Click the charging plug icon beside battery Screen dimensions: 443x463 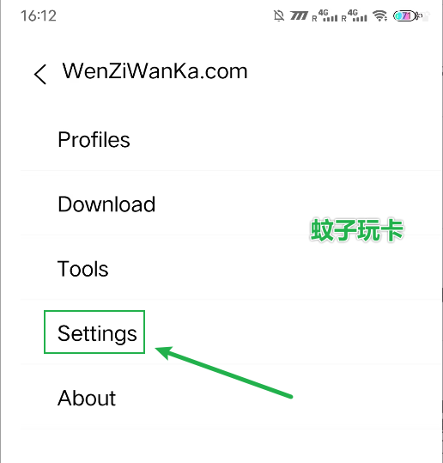(419, 16)
